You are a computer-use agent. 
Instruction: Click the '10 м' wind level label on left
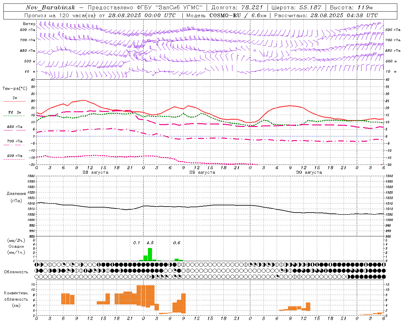pyautogui.click(x=30, y=72)
